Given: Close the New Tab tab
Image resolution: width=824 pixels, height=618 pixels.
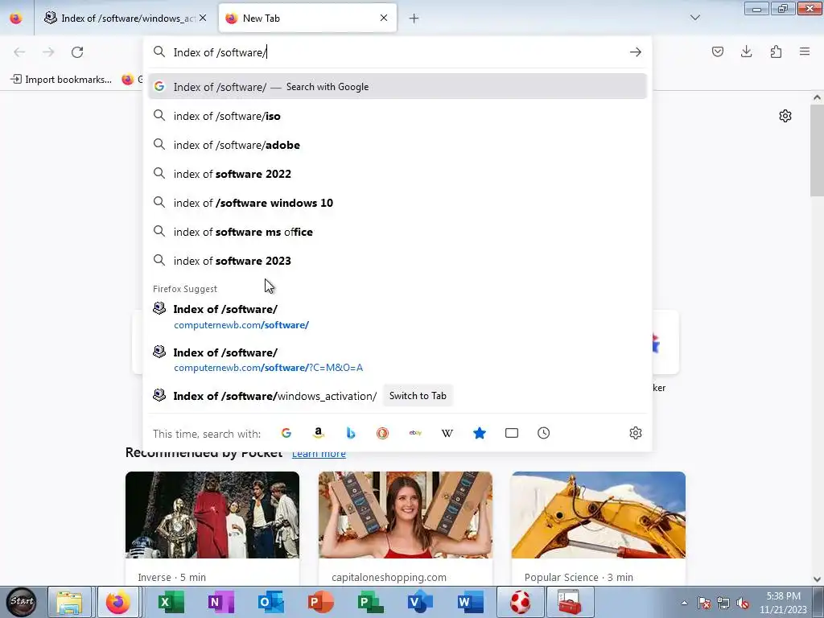Looking at the screenshot, I should 384,18.
